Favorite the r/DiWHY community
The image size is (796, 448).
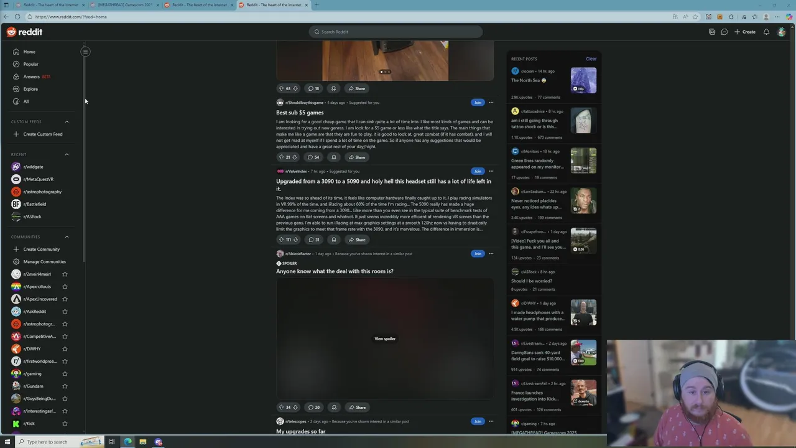point(65,348)
